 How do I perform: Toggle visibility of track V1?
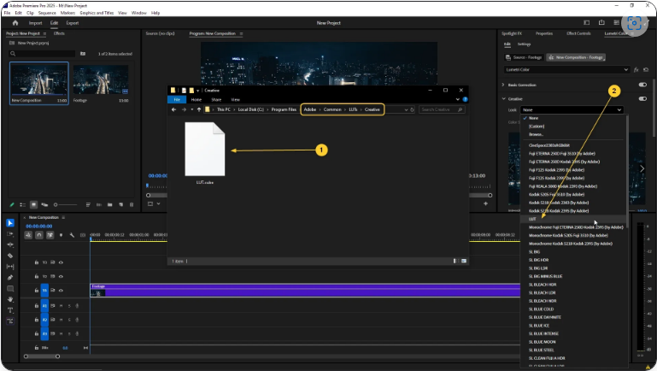[x=61, y=290]
